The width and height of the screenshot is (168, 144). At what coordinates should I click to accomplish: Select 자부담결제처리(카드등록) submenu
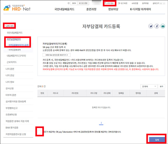(18, 45)
